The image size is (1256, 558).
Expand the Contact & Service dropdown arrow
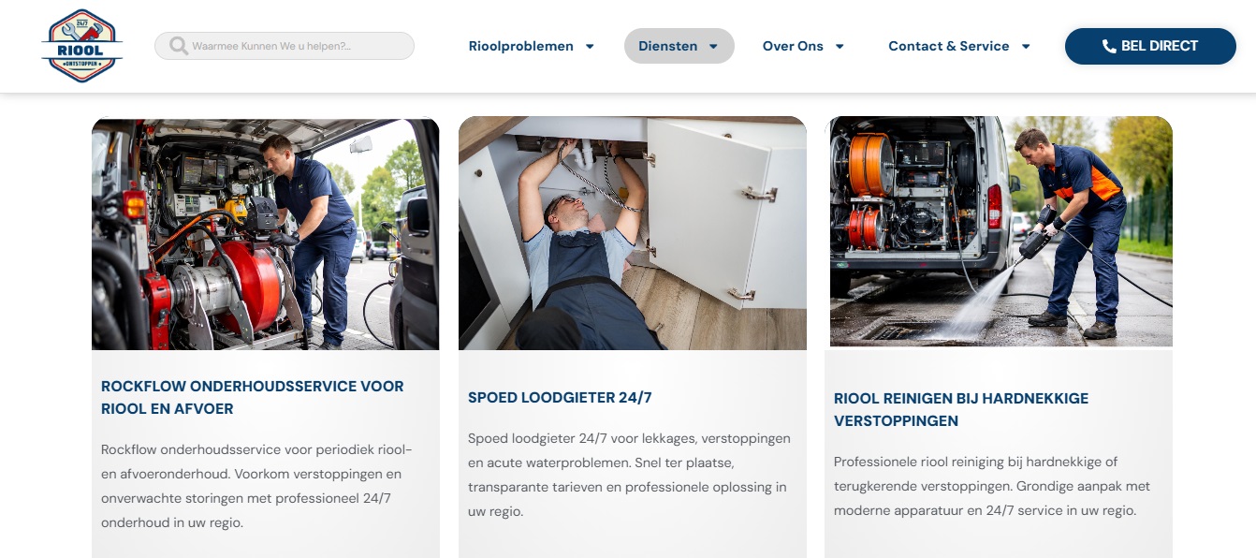[1026, 46]
